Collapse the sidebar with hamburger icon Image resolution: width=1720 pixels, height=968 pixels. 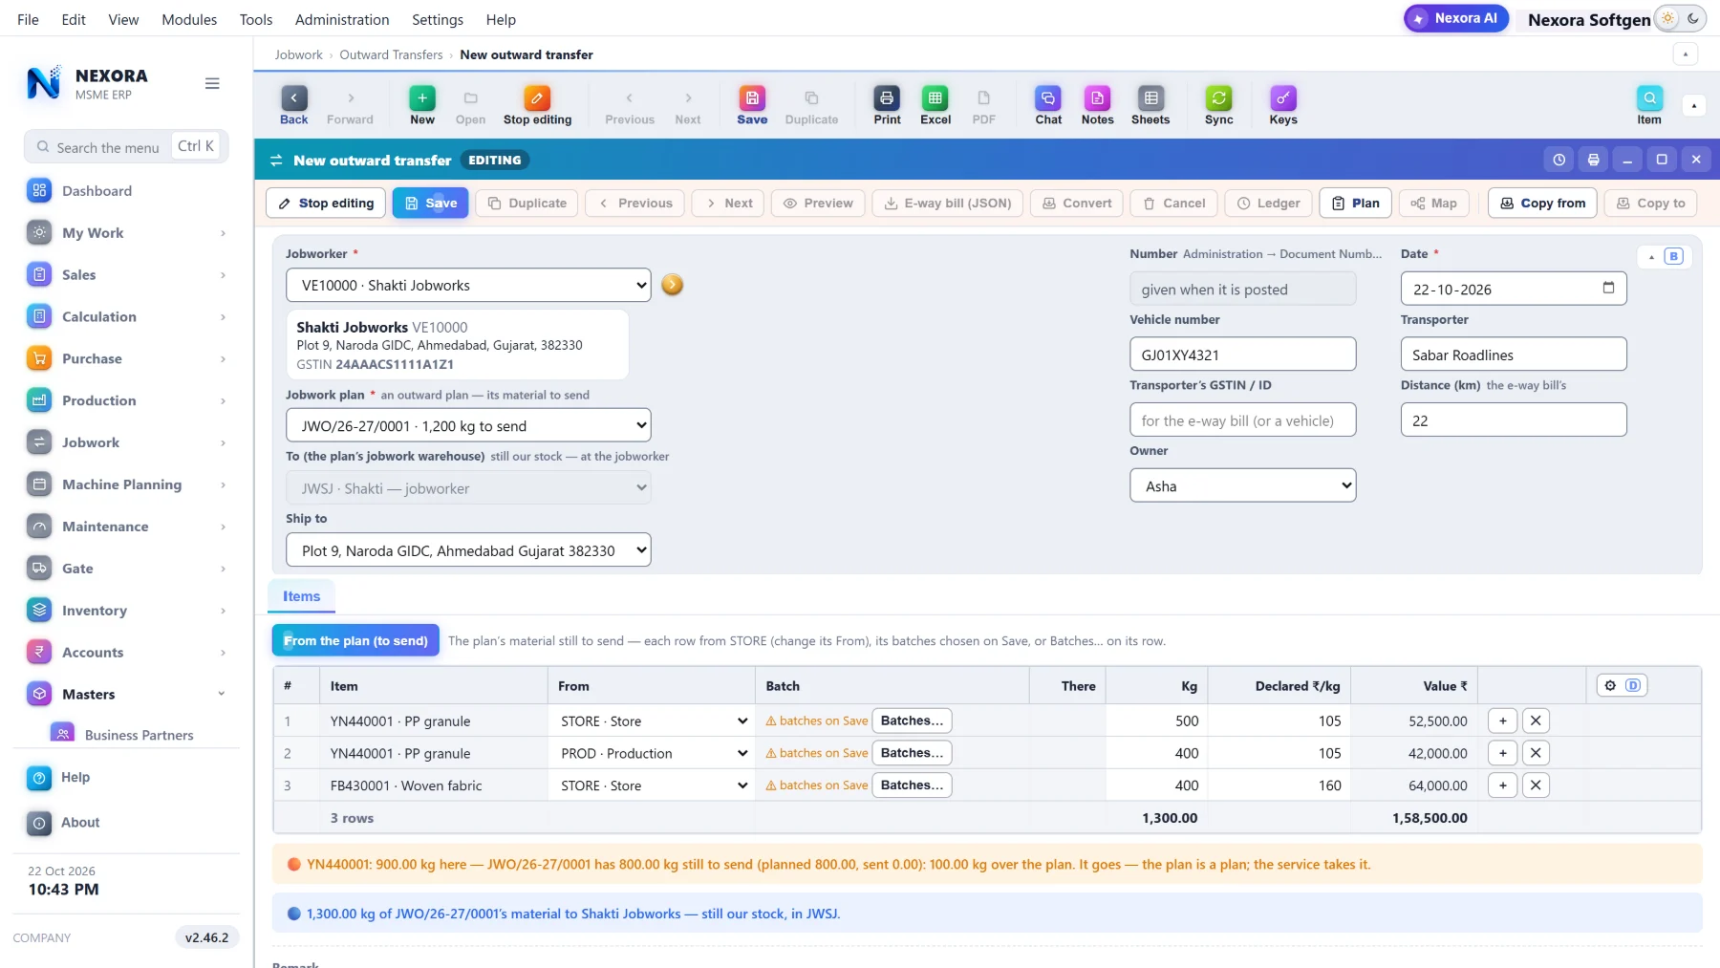212,83
